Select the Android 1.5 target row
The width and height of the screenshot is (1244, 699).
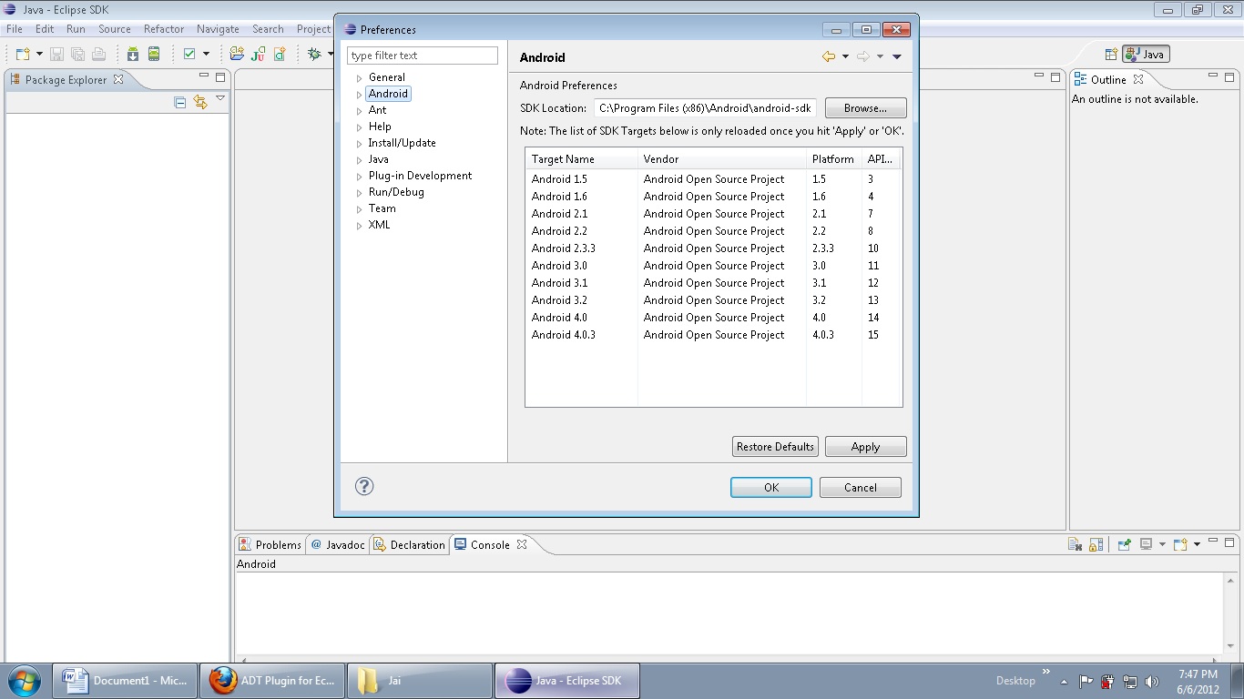click(714, 178)
